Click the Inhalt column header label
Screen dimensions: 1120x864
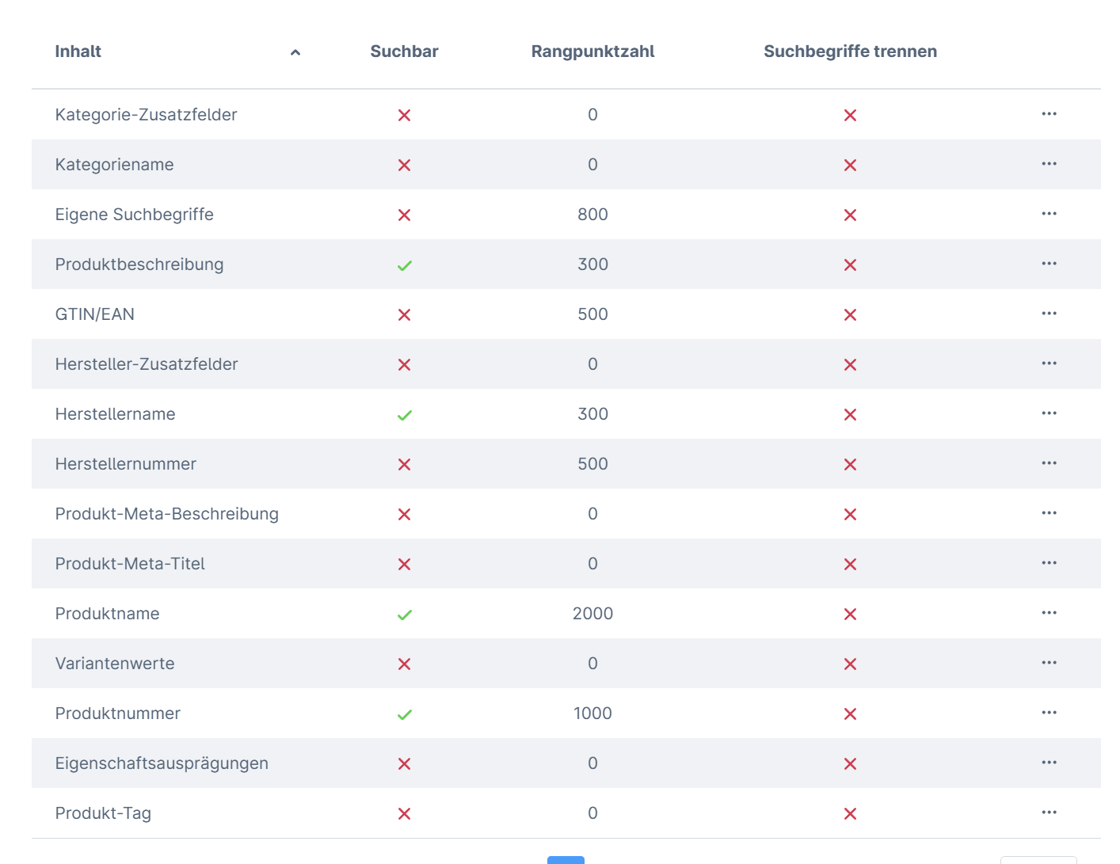coord(78,51)
